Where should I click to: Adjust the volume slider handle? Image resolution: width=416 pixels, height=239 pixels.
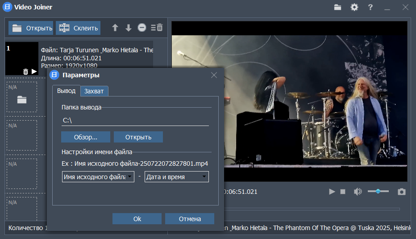[x=378, y=191]
